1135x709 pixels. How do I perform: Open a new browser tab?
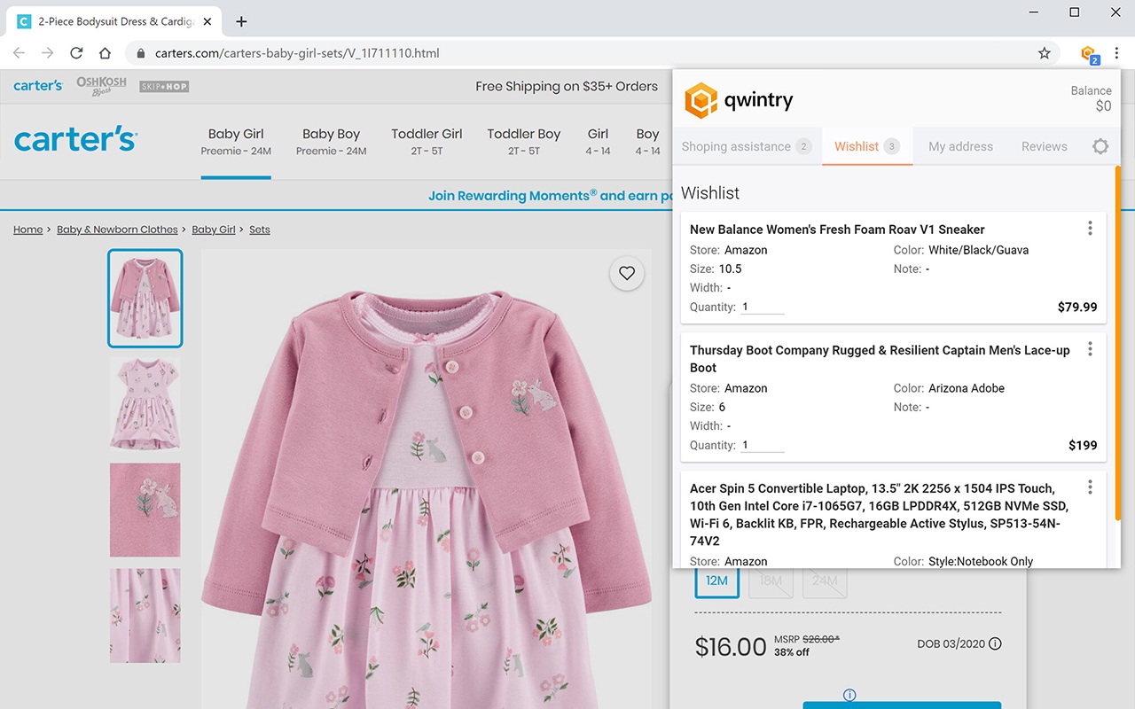pos(241,21)
